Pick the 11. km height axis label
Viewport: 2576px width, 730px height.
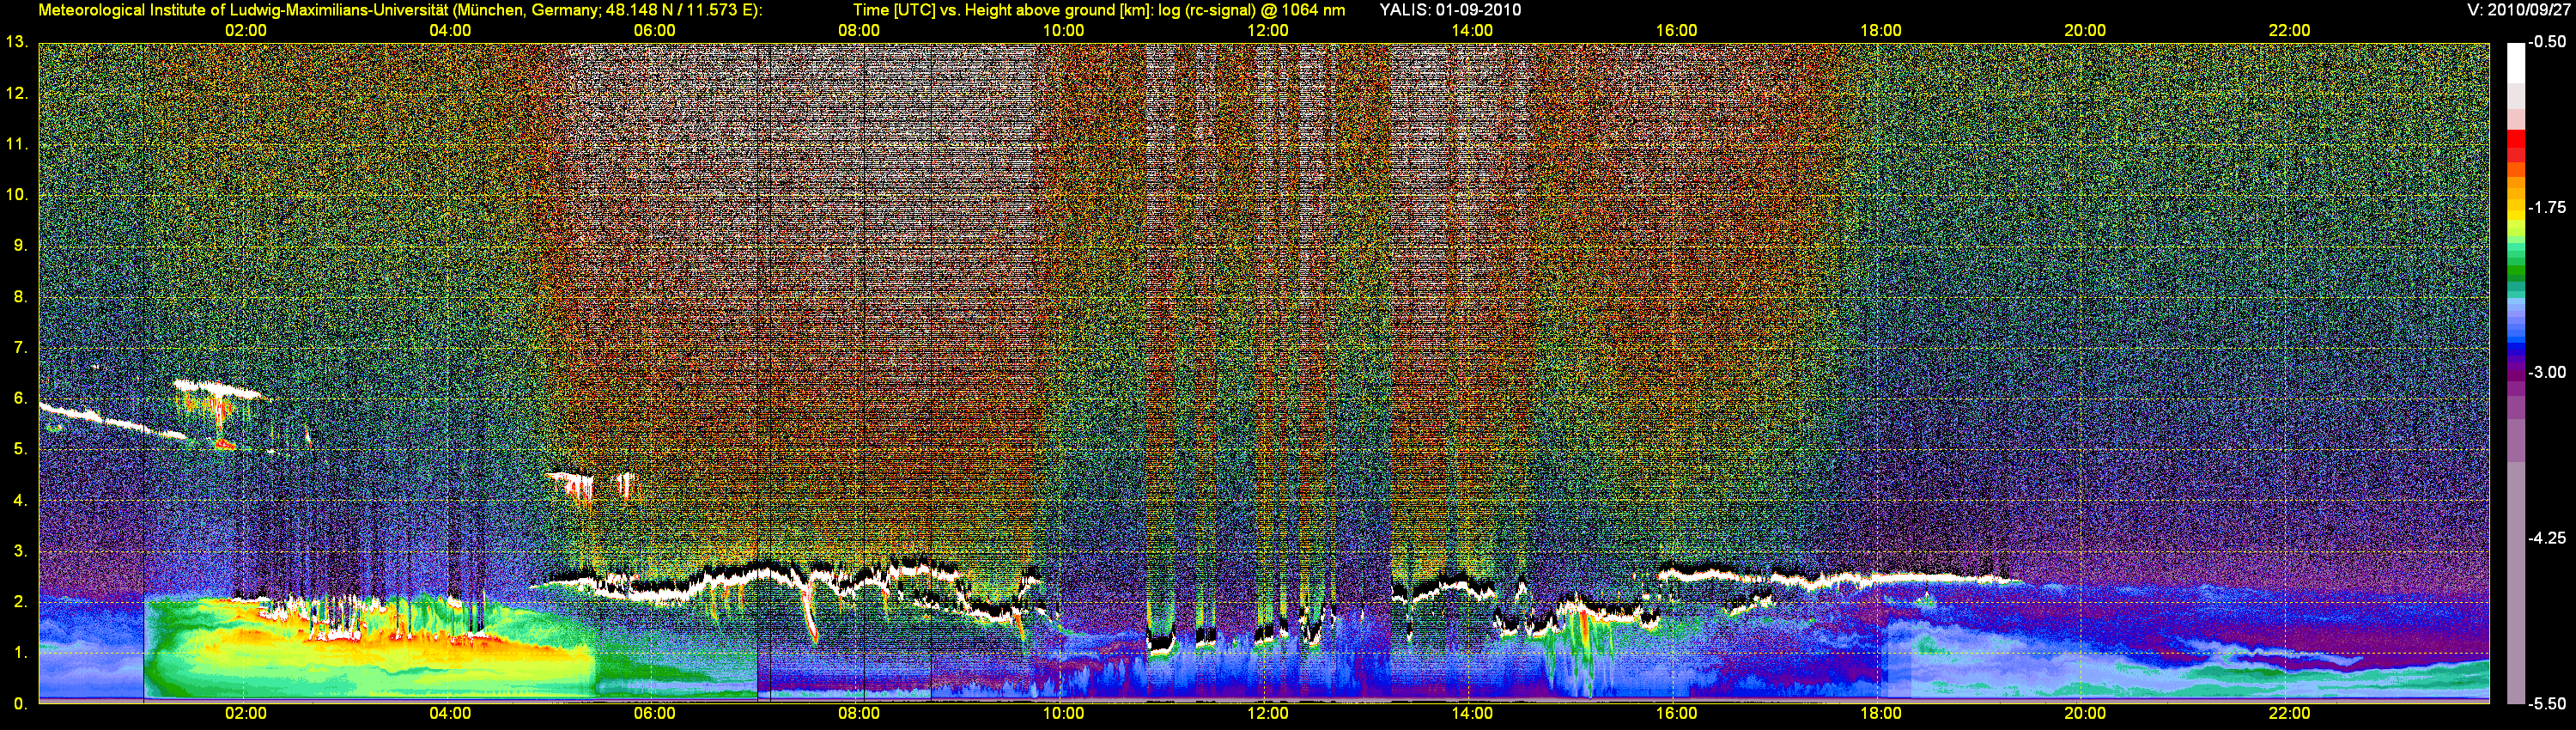(x=16, y=144)
